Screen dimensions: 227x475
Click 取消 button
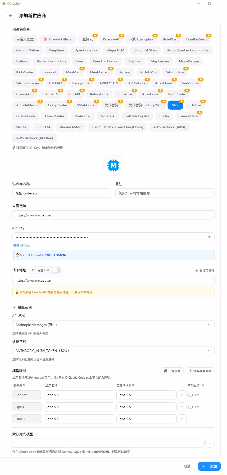187,466
